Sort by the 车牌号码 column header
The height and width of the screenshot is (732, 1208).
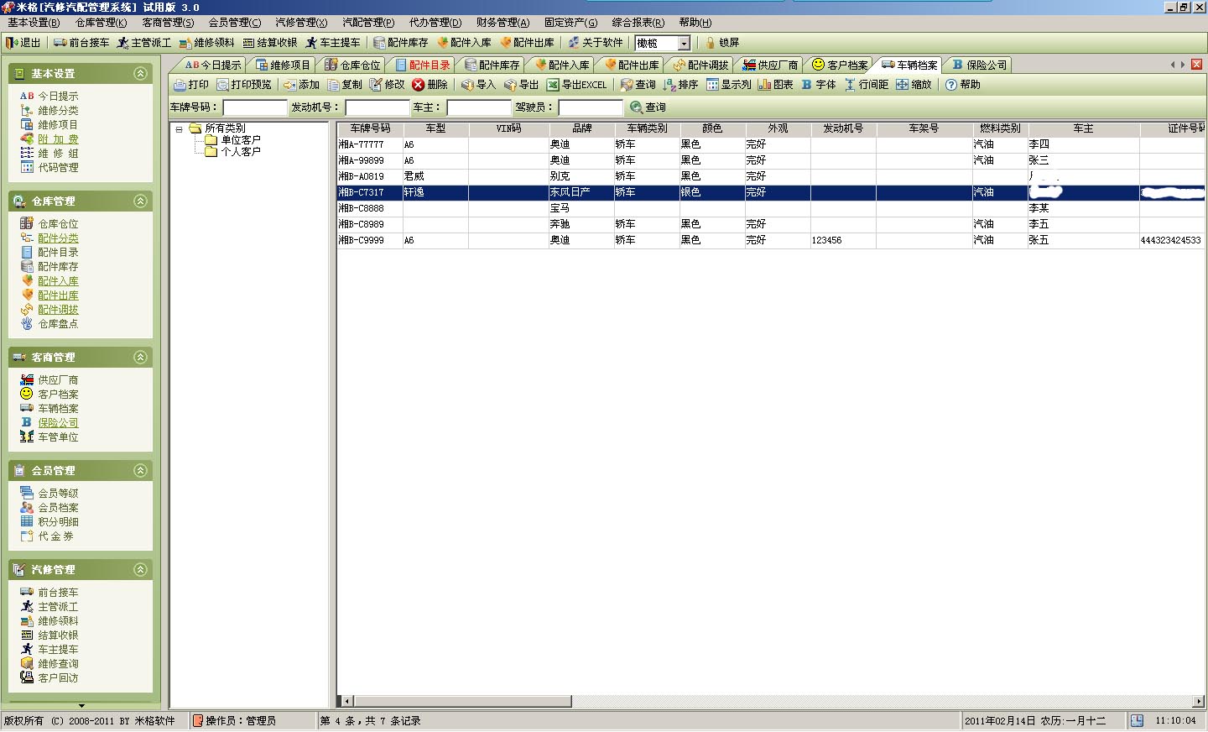pyautogui.click(x=370, y=128)
